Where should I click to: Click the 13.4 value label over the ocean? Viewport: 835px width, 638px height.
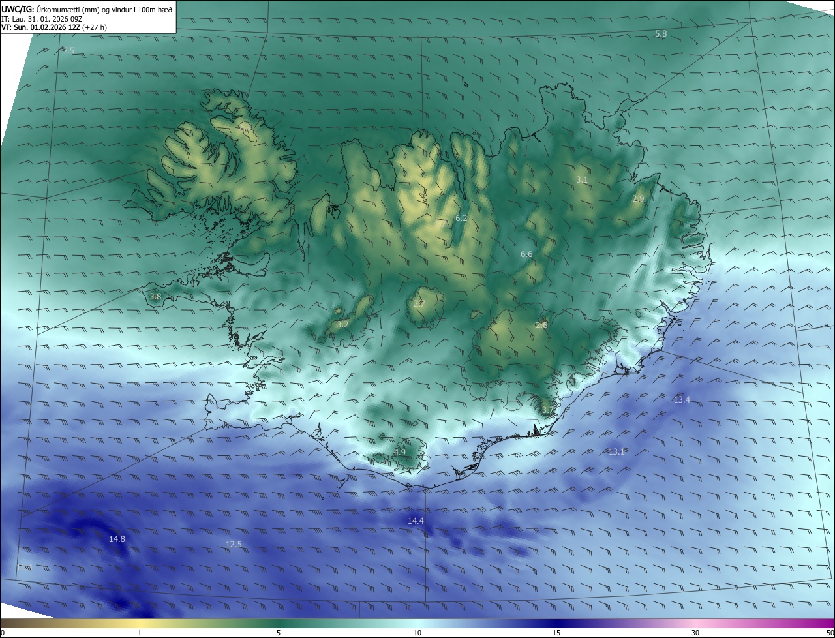coord(682,399)
